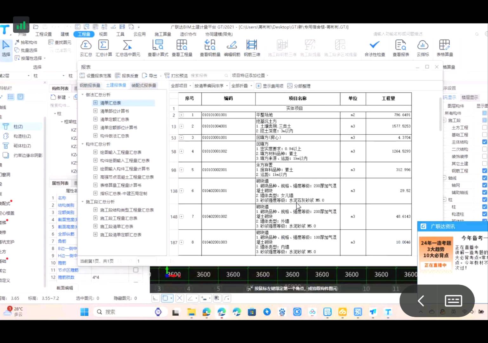Toggle 辅助轴线 display checkbox

point(484,192)
